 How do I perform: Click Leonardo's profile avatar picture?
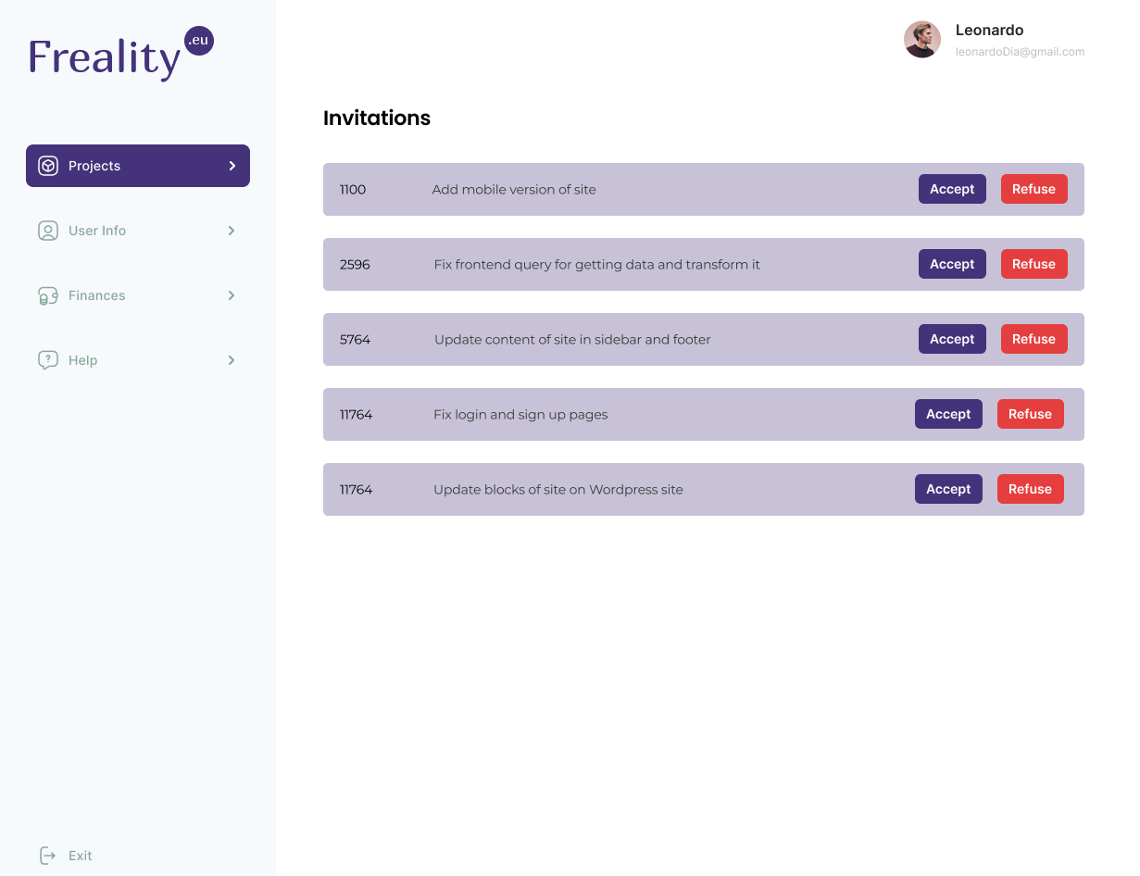921,40
